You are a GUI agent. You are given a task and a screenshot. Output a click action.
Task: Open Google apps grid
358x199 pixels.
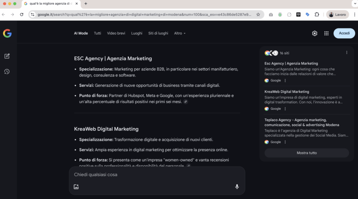(x=326, y=33)
